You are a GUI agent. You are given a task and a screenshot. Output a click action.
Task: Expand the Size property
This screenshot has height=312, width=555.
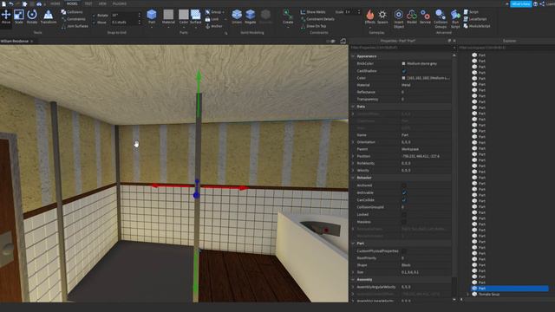pos(353,272)
